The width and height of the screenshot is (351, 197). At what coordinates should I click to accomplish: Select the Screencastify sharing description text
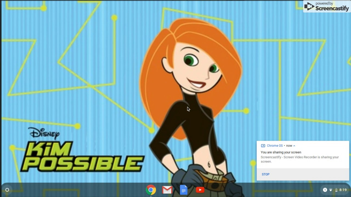(300, 159)
